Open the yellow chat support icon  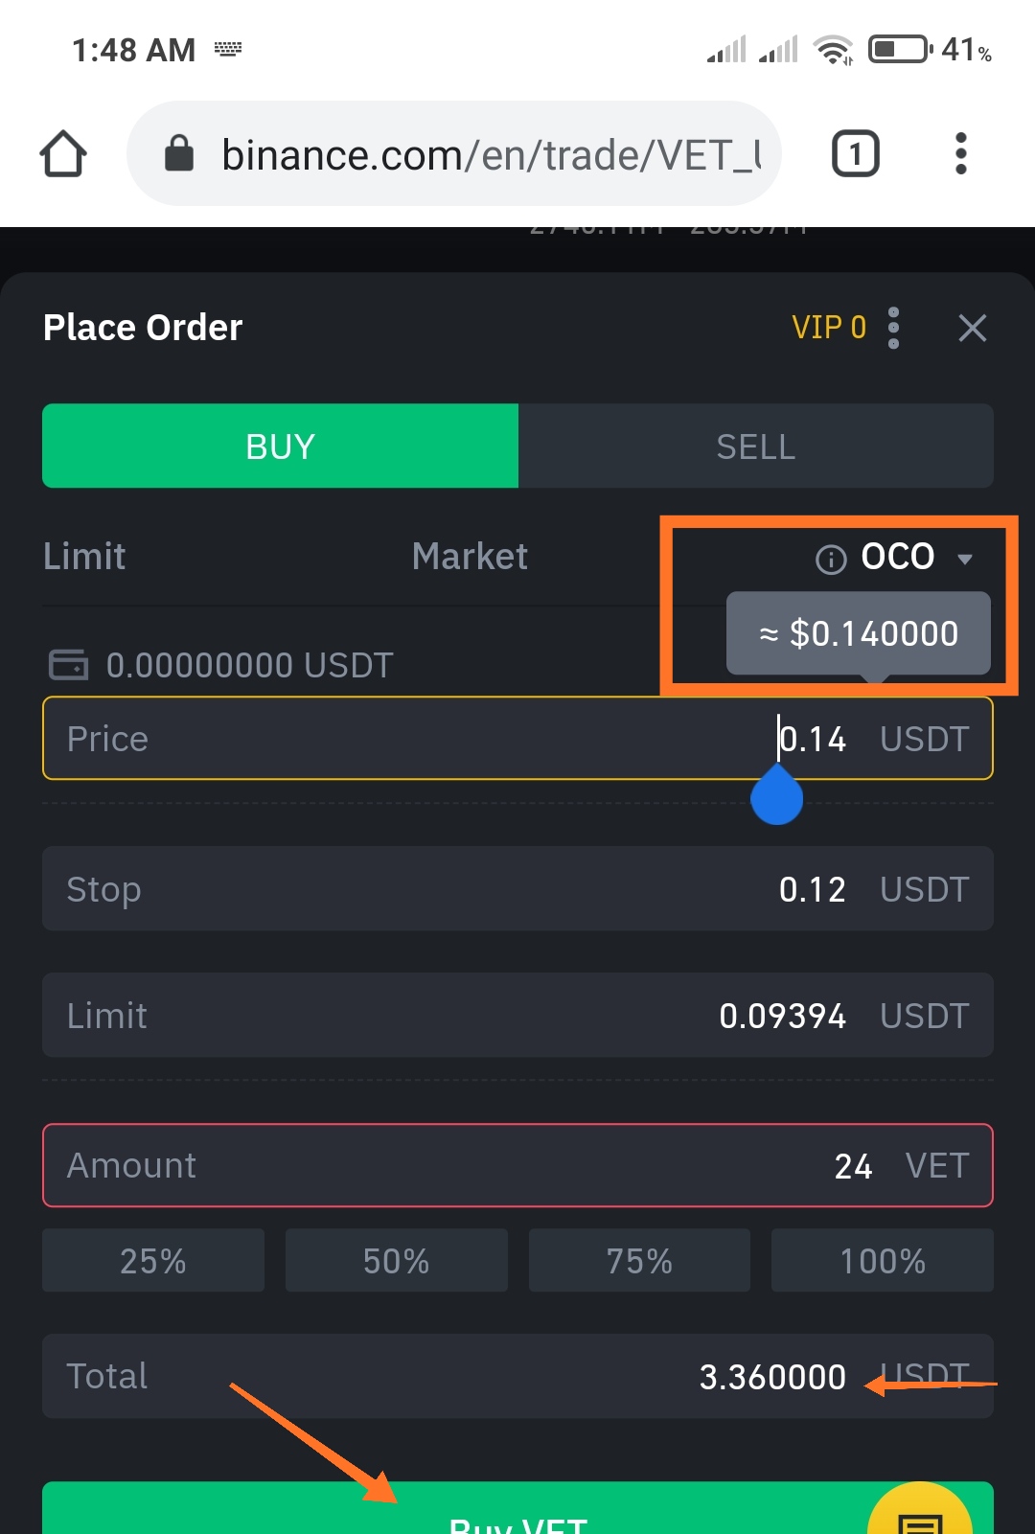click(920, 1512)
